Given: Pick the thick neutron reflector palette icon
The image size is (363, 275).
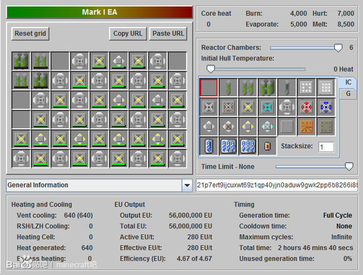Looking at the screenshot, I should coord(326,87).
